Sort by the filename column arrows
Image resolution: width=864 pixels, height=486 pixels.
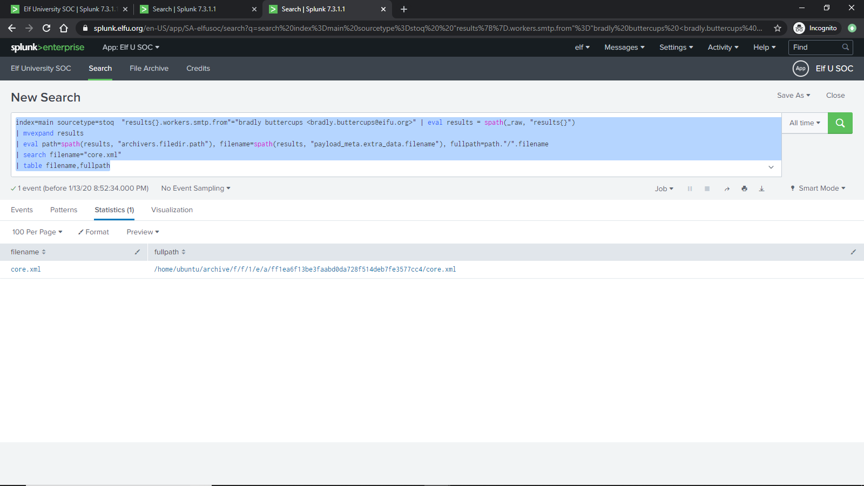[x=44, y=252]
